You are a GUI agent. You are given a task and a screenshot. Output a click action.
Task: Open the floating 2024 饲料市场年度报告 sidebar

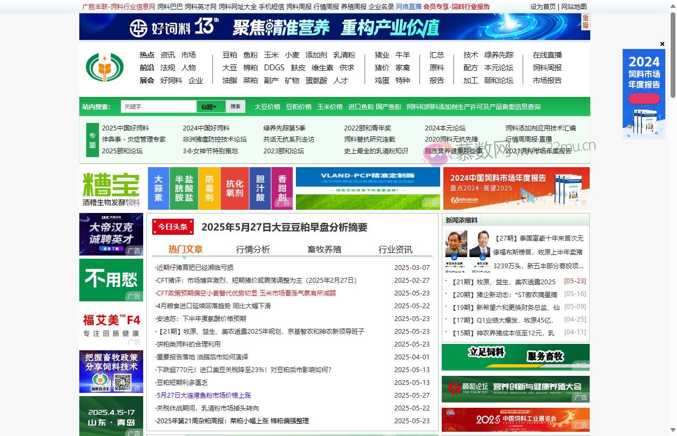point(643,94)
